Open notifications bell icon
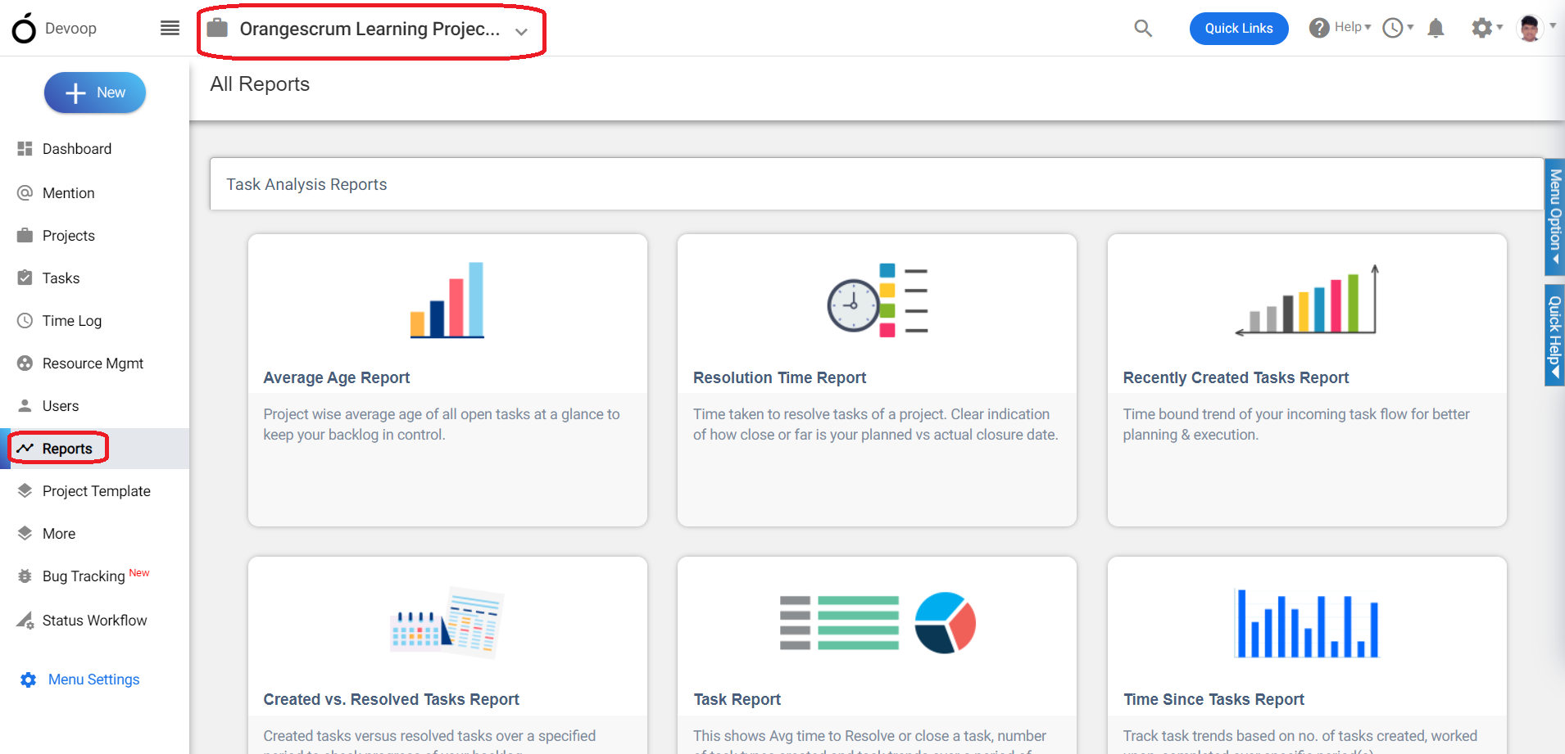Screen dimensions: 1565x754 (x=1436, y=29)
